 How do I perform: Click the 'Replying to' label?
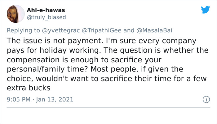[23, 30]
